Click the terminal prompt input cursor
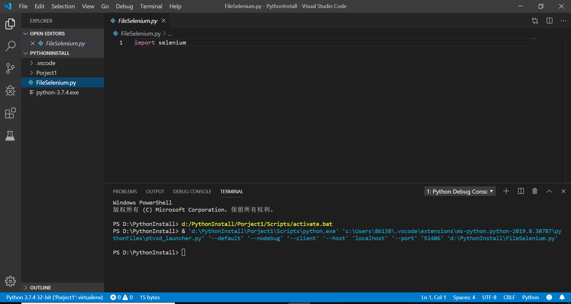This screenshot has width=571, height=304. [x=183, y=252]
